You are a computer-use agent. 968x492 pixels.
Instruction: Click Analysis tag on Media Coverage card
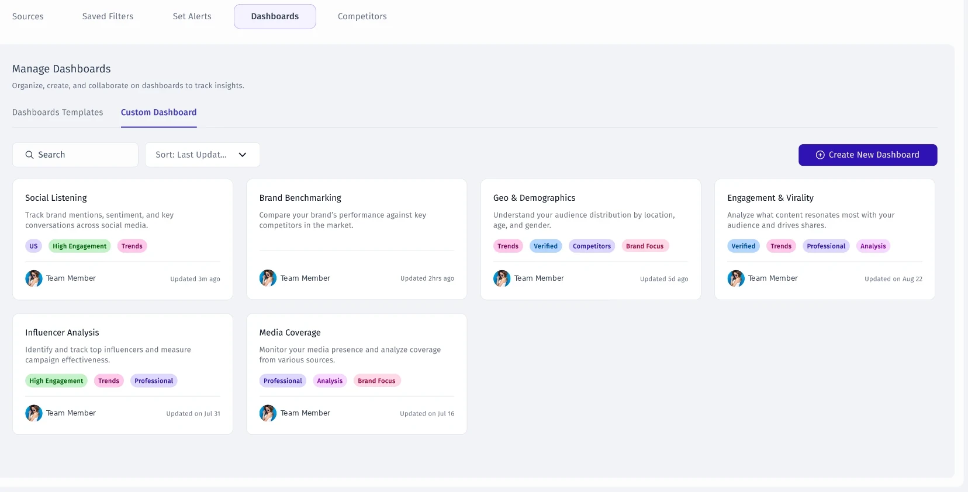(330, 381)
